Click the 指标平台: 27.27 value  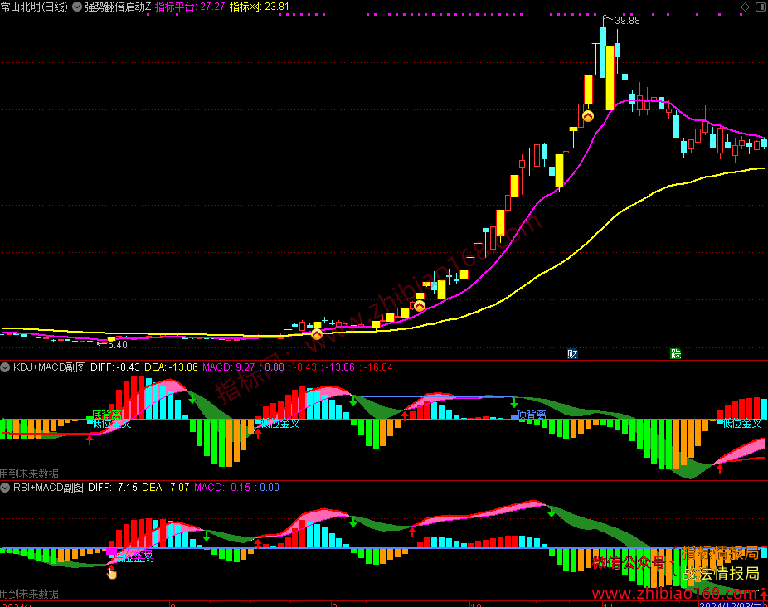click(x=190, y=7)
